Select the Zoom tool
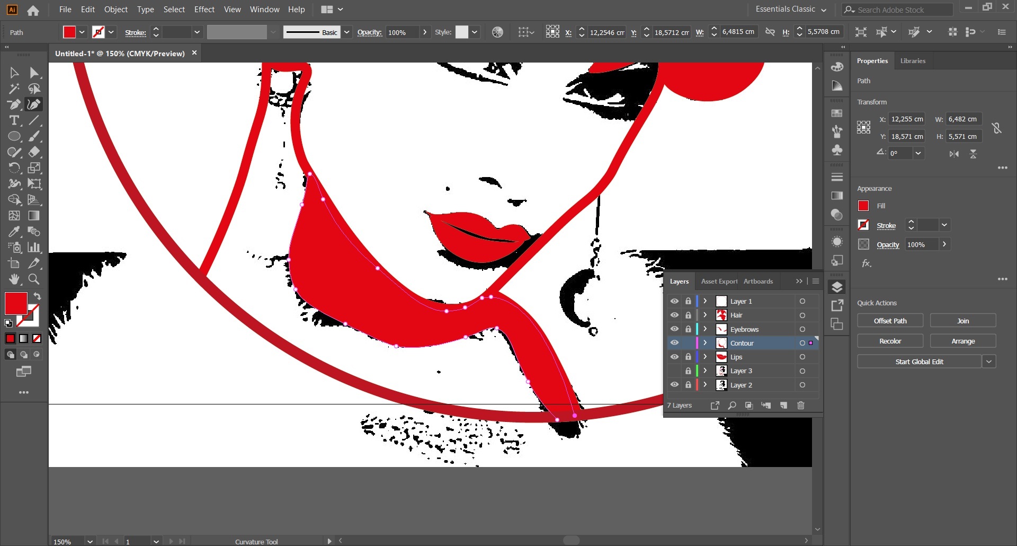Image resolution: width=1017 pixels, height=546 pixels. click(x=34, y=279)
